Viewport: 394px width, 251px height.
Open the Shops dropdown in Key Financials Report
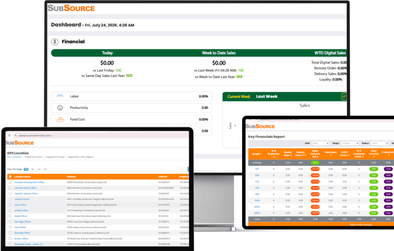[350, 143]
